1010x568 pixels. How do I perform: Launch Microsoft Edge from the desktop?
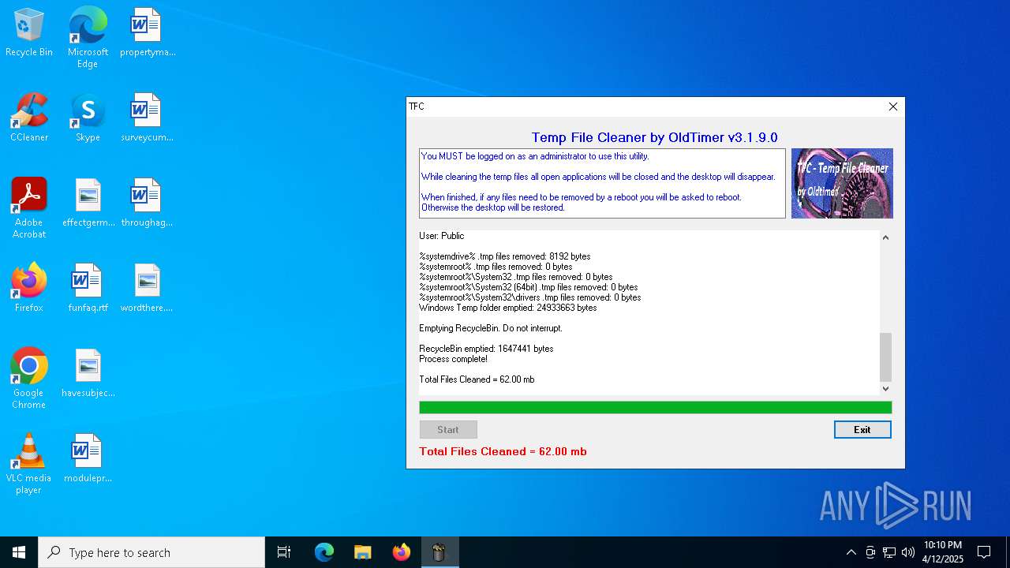(88, 37)
